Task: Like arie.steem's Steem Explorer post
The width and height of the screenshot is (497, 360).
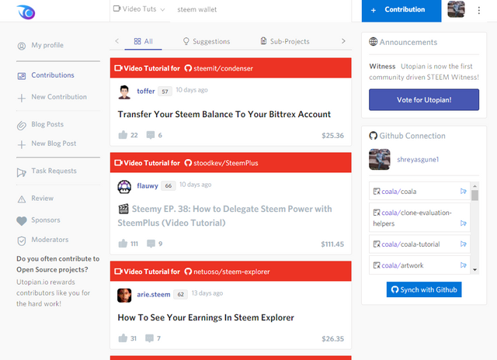Action: [x=123, y=338]
